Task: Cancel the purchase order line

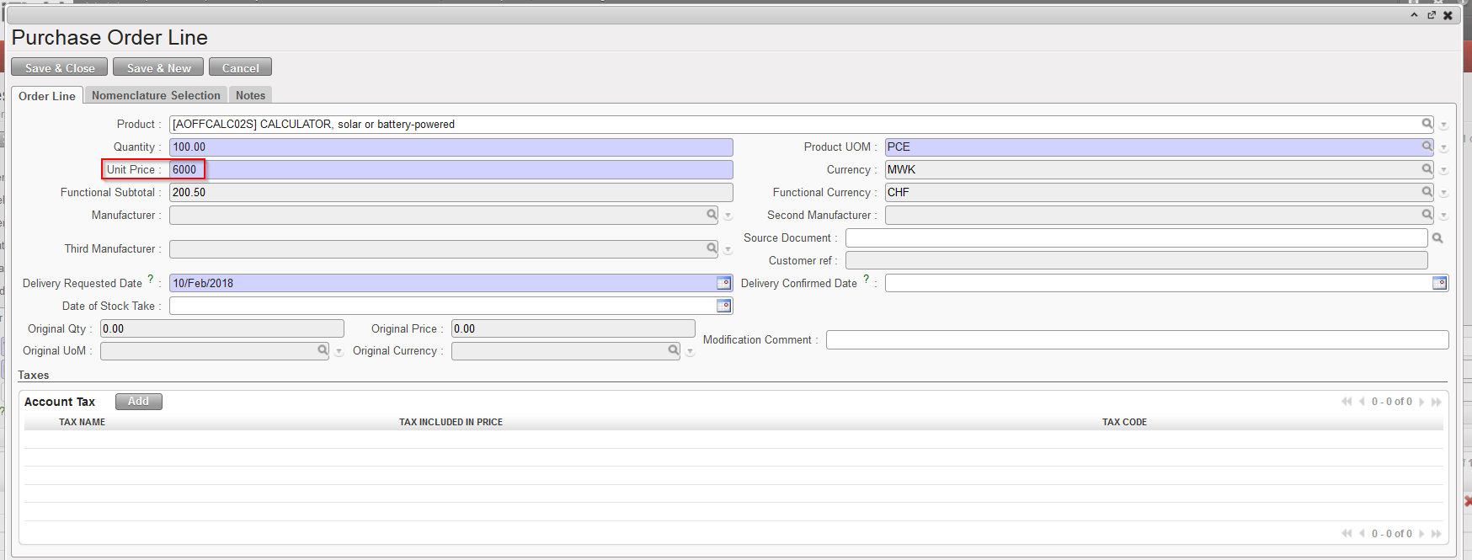Action: point(240,68)
